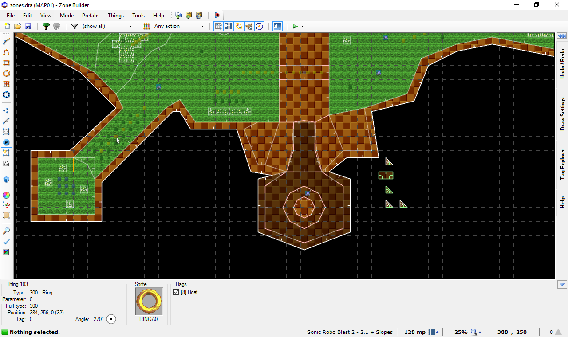
Task: Open the Mode menu
Action: [x=67, y=15]
